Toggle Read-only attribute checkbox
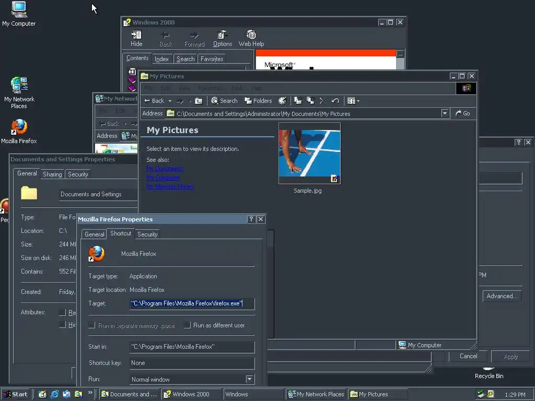 (x=62, y=312)
